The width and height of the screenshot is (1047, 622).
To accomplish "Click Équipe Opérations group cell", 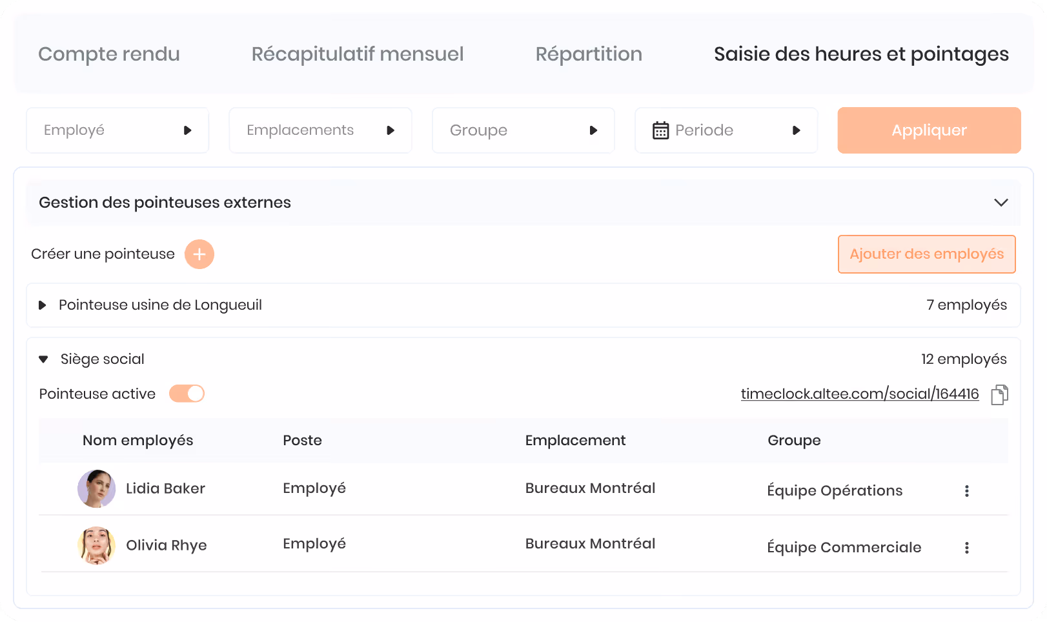I will pos(835,490).
